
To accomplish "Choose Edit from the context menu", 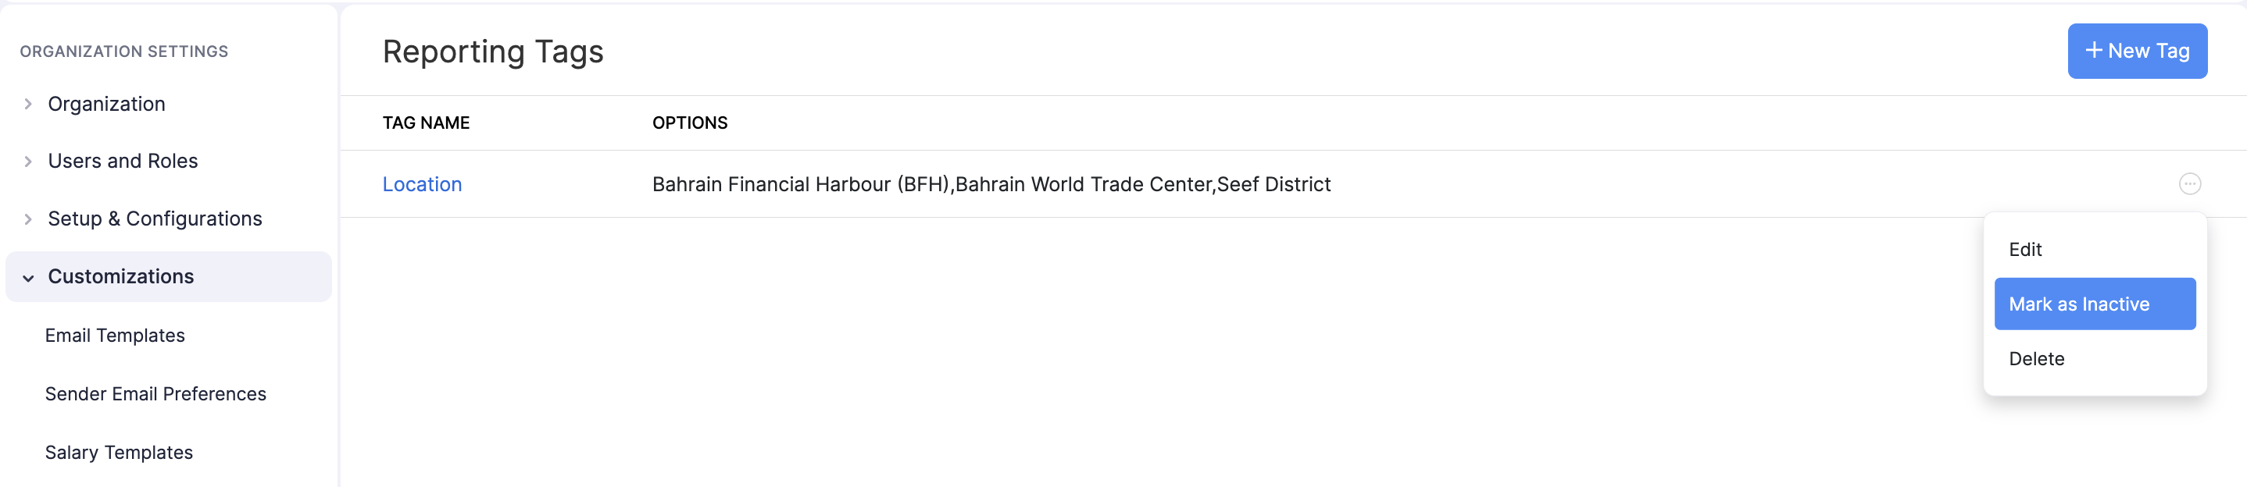I will click(x=2025, y=250).
